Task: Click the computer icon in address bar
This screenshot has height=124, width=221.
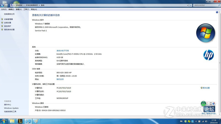Action: pos(12,5)
